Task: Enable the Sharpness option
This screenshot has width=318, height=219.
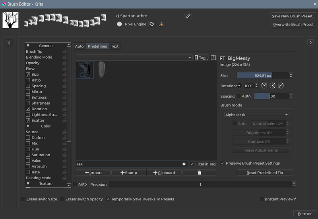Action: 28,103
